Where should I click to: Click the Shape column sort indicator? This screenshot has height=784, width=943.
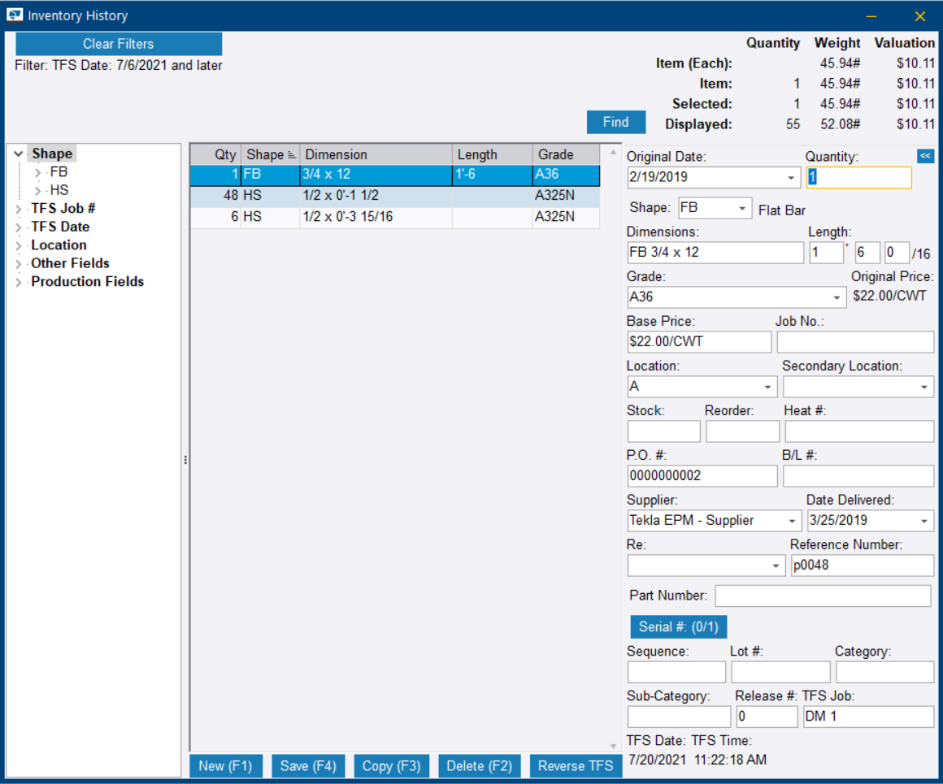292,155
